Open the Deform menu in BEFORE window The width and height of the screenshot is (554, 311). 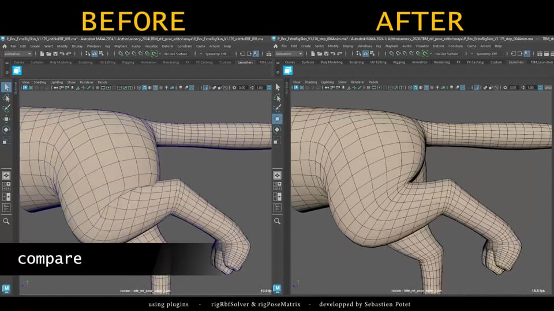(x=167, y=46)
